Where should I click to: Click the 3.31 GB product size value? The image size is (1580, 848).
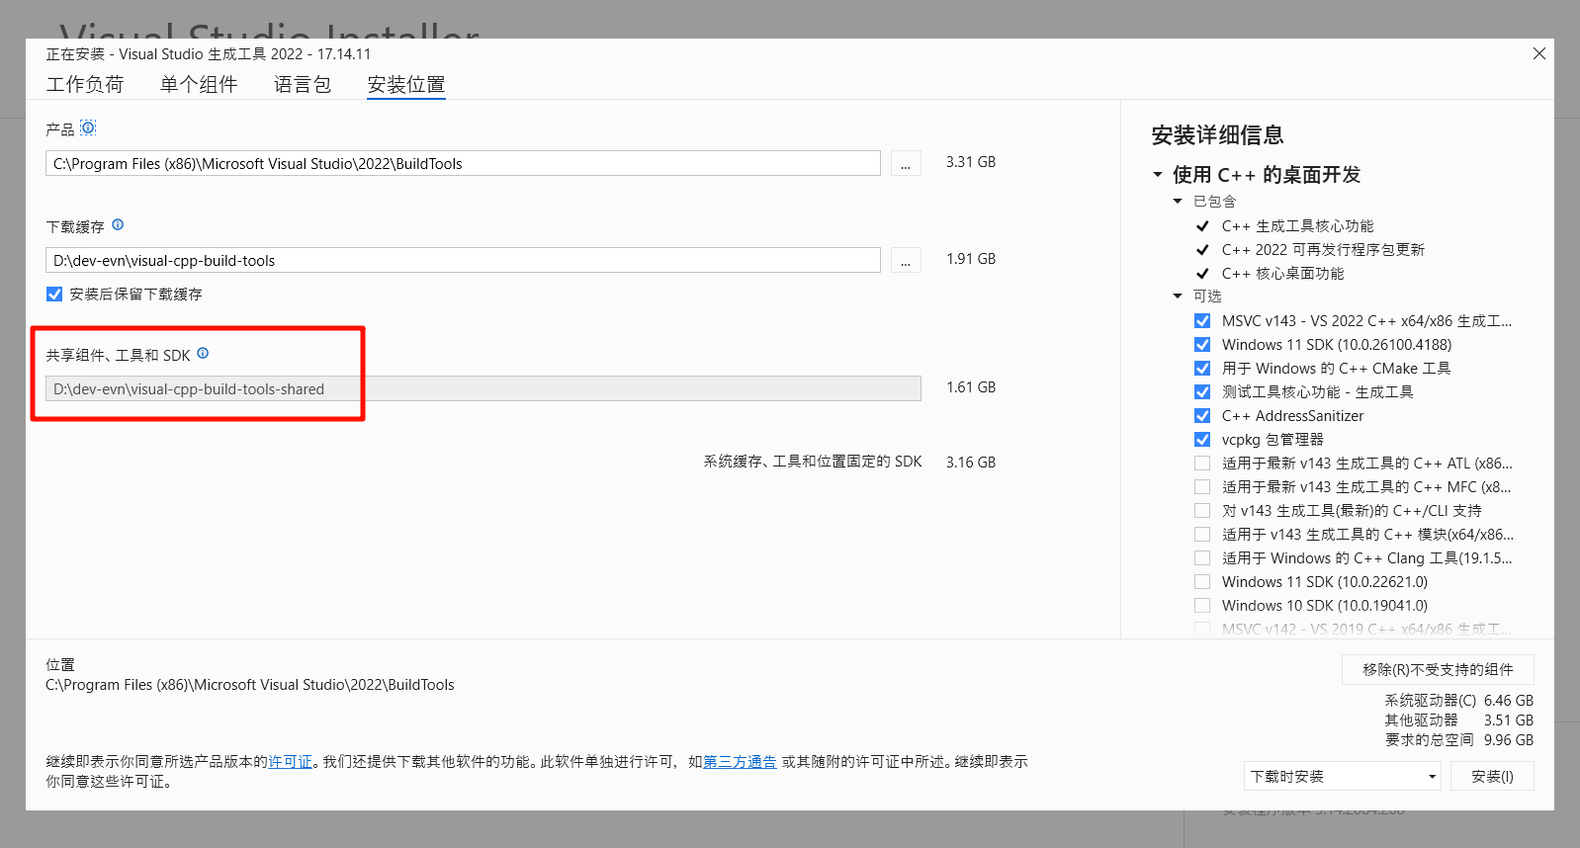pyautogui.click(x=971, y=161)
